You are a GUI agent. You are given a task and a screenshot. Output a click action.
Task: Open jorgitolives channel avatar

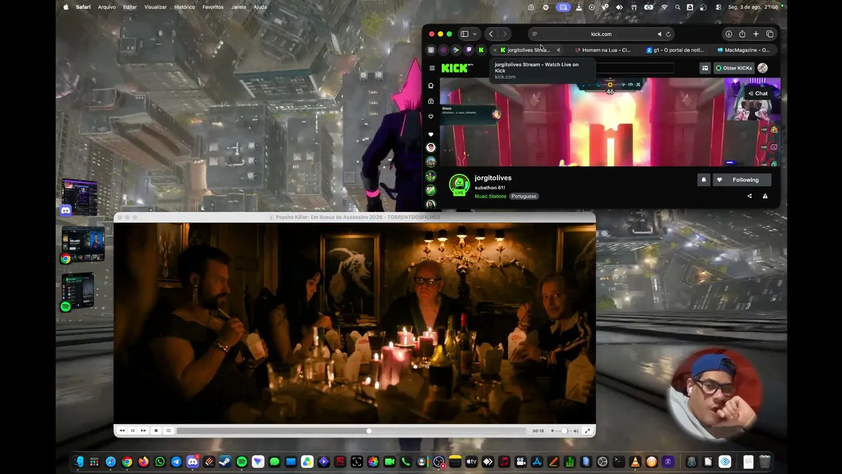[x=459, y=185]
